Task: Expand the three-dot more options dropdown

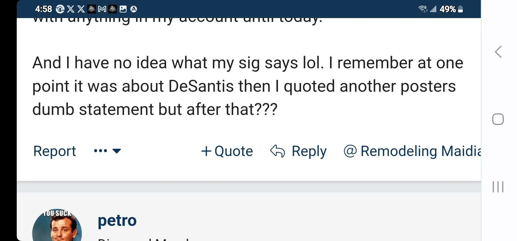Action: [x=107, y=151]
